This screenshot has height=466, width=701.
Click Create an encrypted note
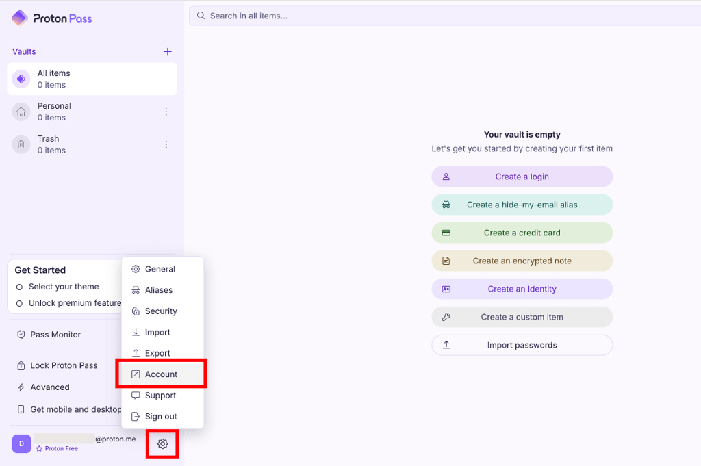tap(522, 261)
